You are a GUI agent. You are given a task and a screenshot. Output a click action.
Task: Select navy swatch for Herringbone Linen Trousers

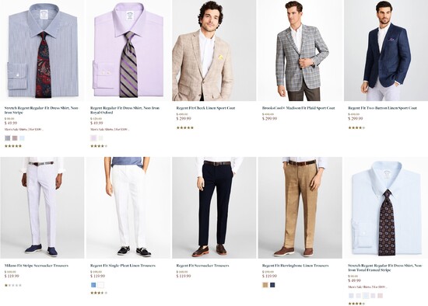click(272, 285)
